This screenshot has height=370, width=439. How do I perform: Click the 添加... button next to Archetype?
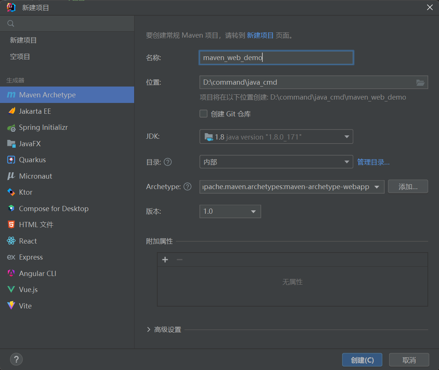click(408, 186)
